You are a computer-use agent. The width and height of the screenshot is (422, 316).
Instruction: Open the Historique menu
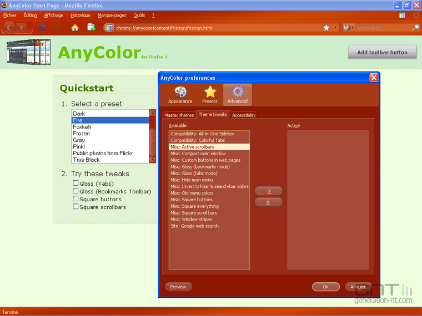click(80, 16)
